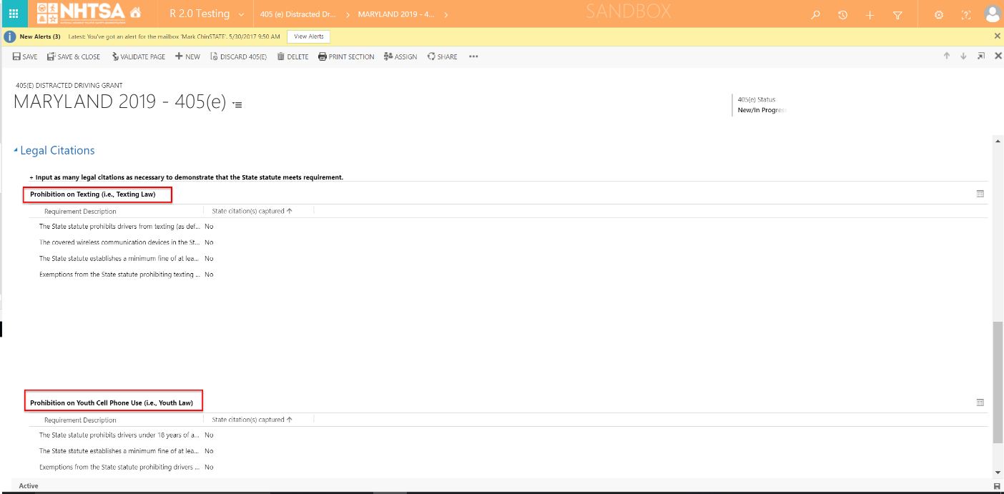Click Discard 405(E) command
Screen dimensions: 1004x494
(238, 56)
